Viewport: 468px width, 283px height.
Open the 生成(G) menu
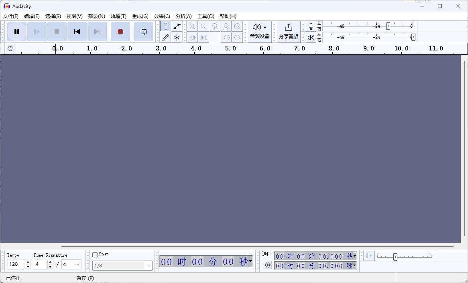click(140, 16)
